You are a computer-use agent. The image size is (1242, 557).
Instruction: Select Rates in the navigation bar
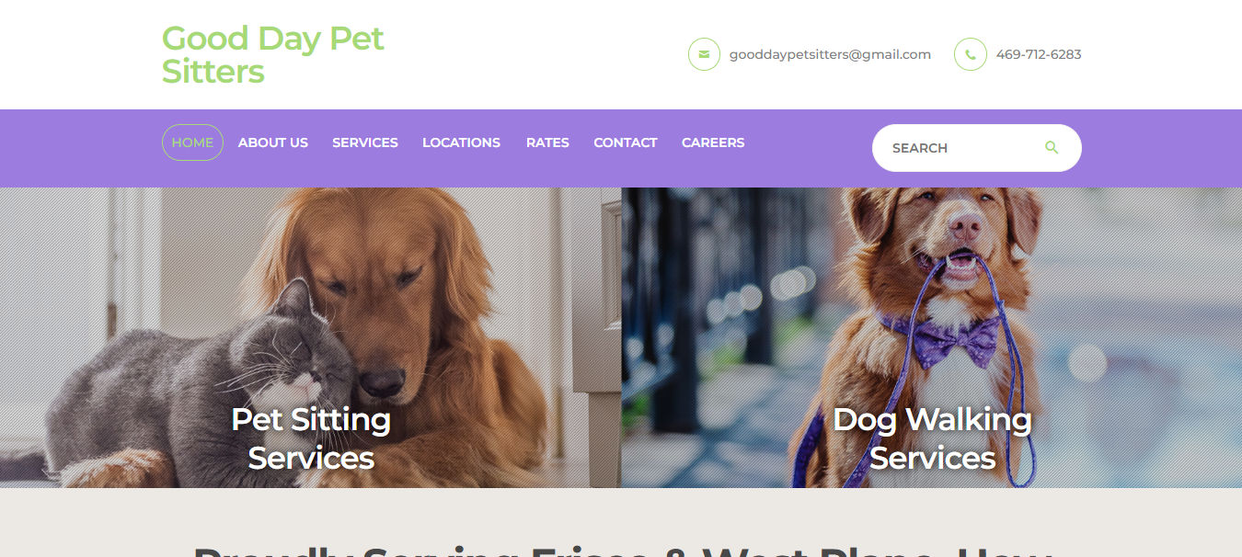547,142
